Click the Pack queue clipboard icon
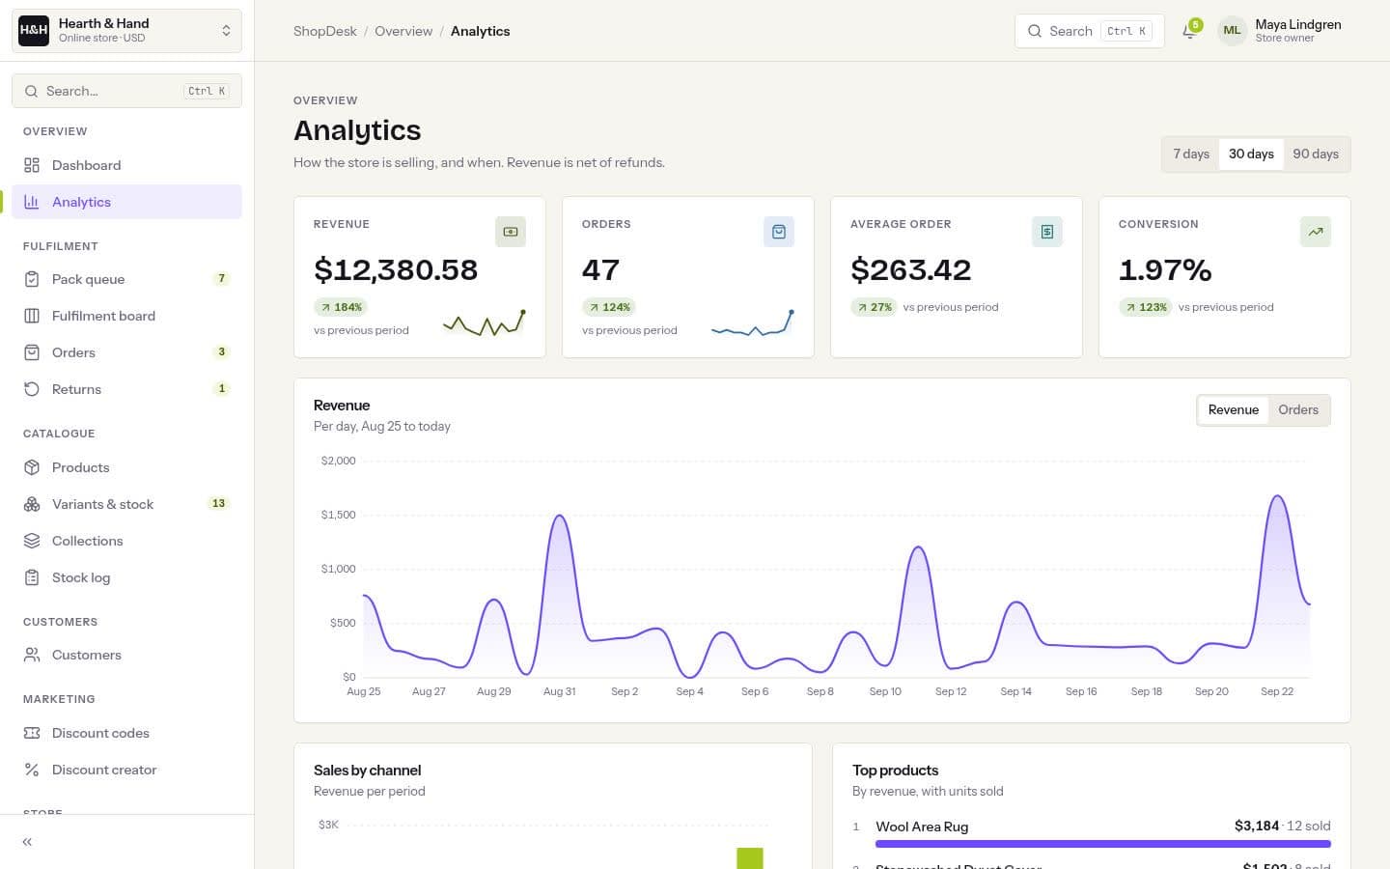 32,279
